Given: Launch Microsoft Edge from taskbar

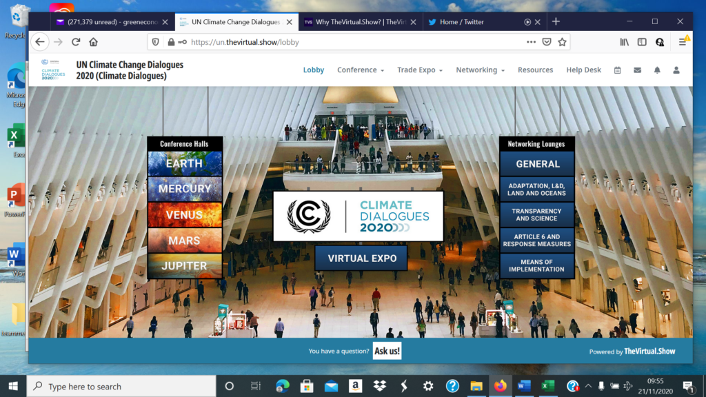Looking at the screenshot, I should (x=282, y=386).
